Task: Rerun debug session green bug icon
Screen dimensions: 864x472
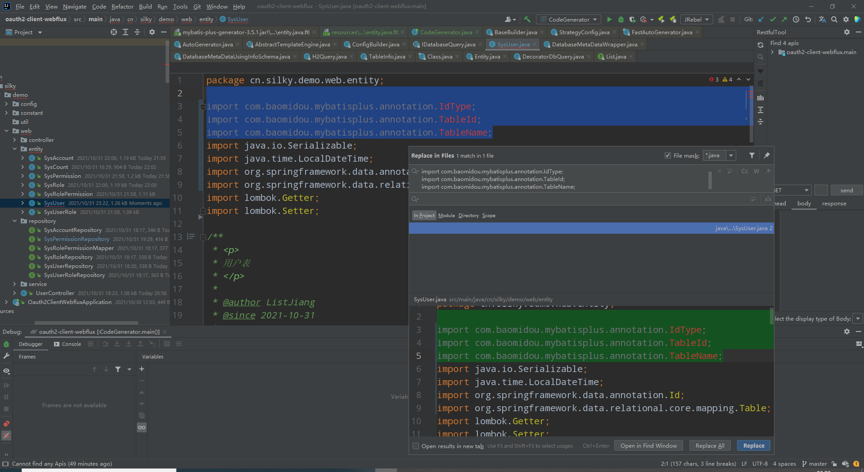Action: point(6,344)
